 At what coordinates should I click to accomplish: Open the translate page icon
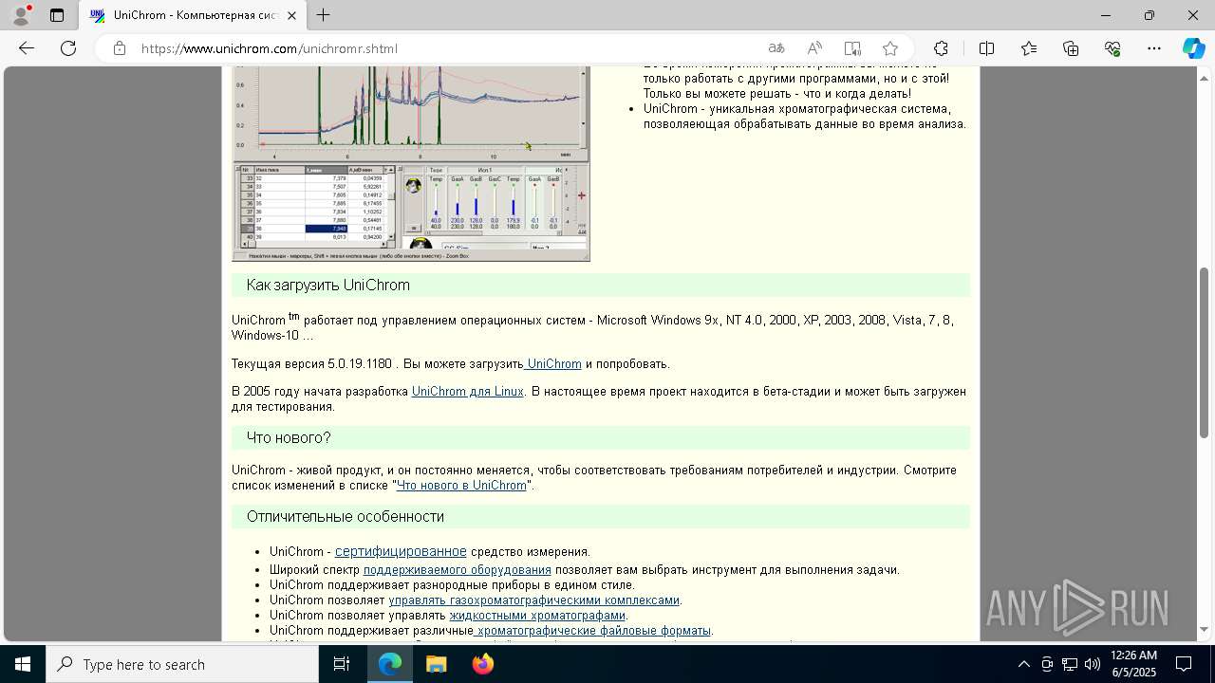point(776,48)
